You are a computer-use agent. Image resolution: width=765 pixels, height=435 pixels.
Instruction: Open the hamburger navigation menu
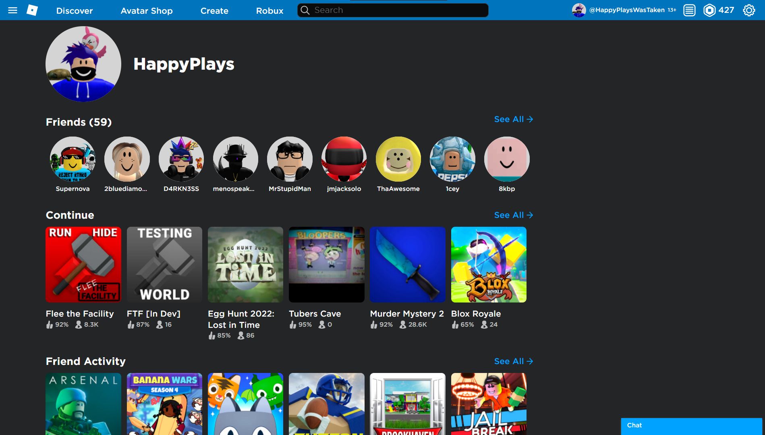(13, 10)
